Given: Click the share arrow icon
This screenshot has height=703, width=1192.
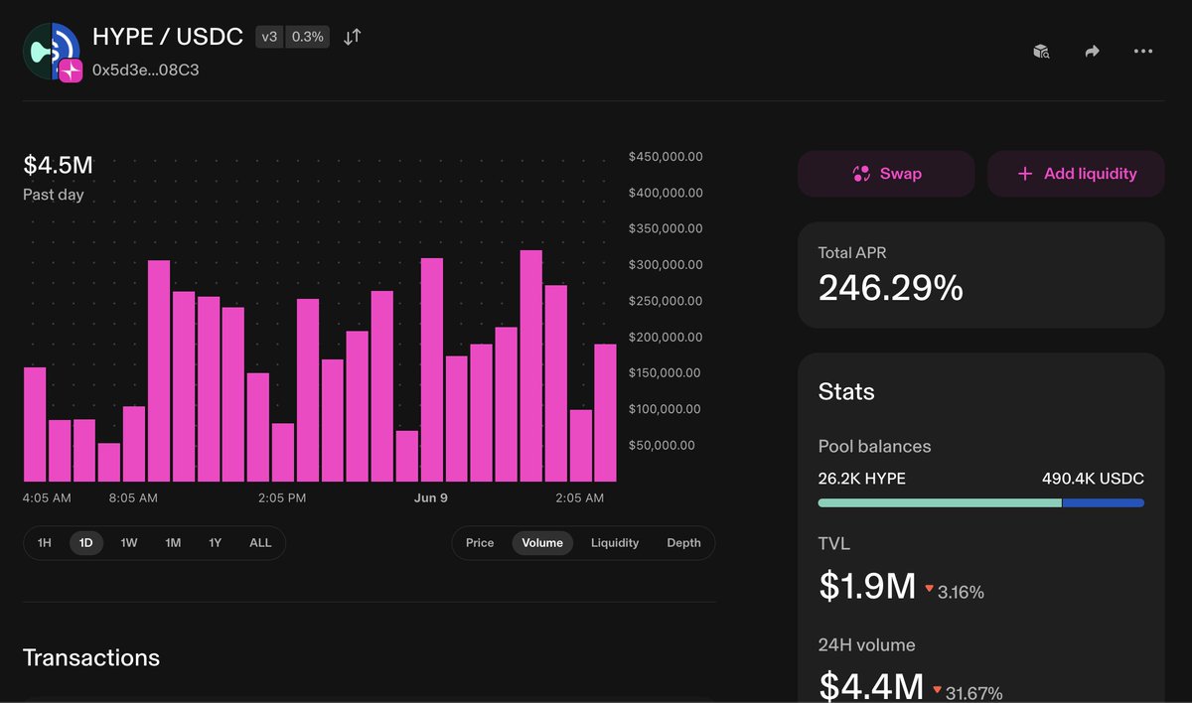Looking at the screenshot, I should tap(1093, 52).
